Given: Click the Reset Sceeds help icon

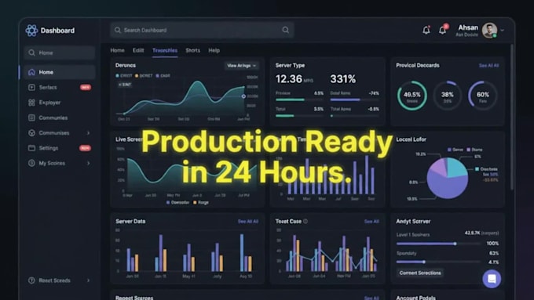Looking at the screenshot, I should pyautogui.click(x=31, y=280).
